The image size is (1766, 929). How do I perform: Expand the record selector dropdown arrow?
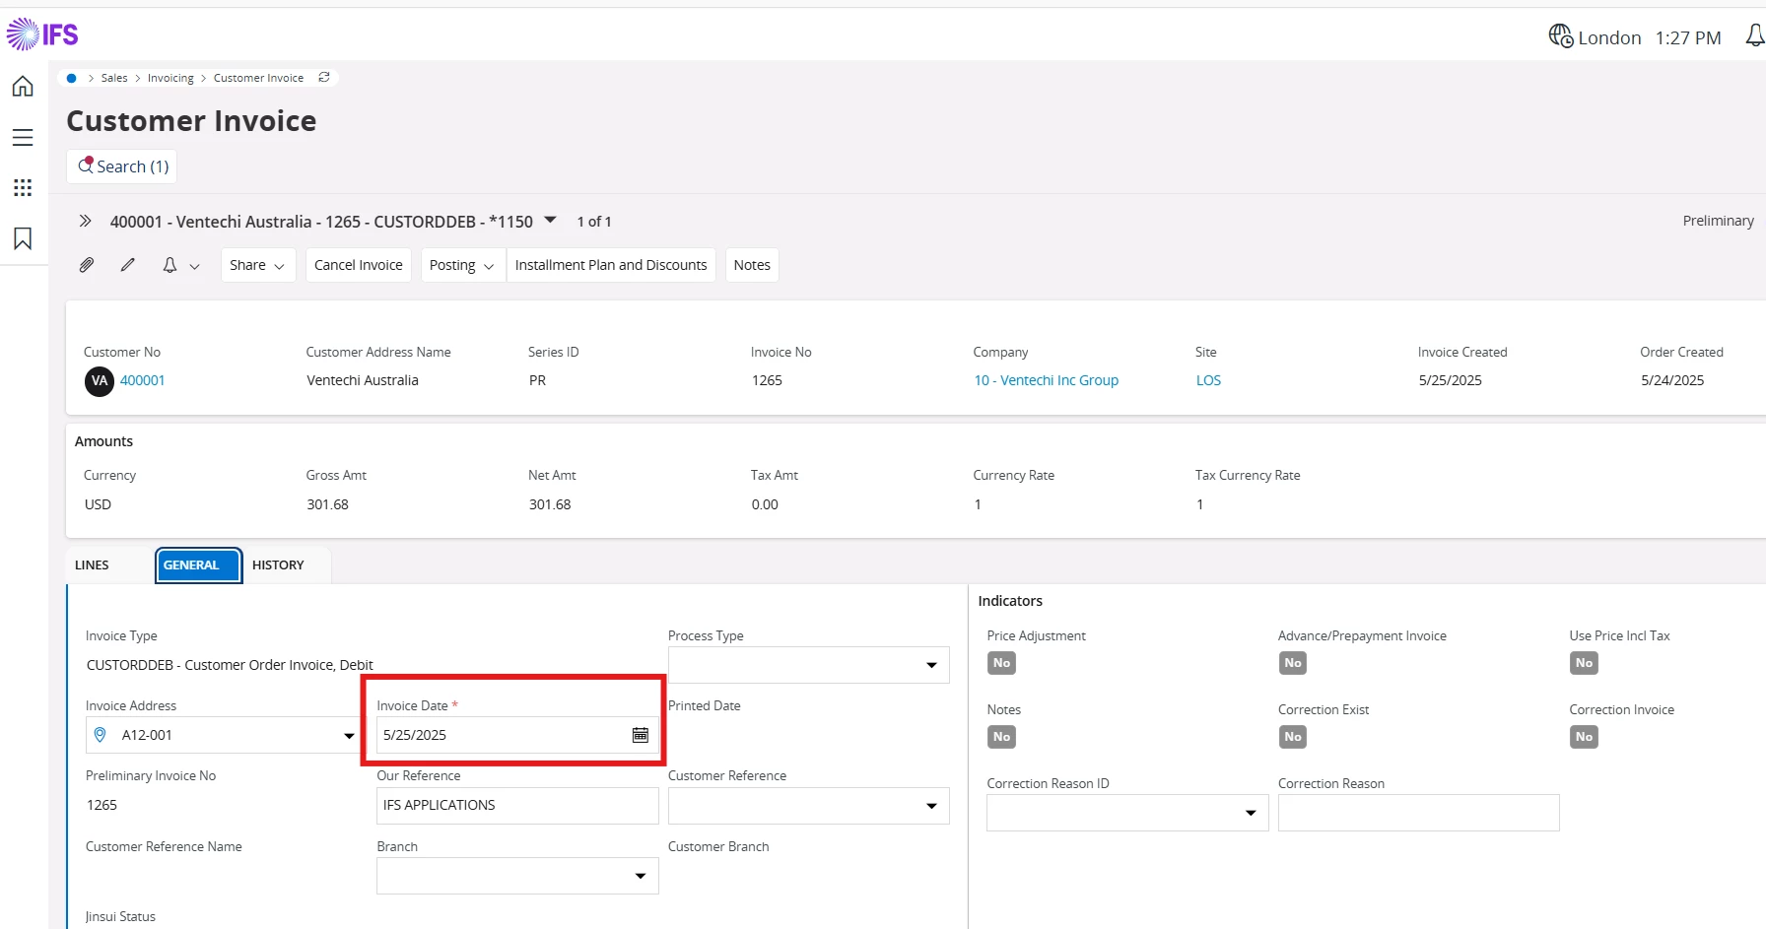(x=551, y=220)
